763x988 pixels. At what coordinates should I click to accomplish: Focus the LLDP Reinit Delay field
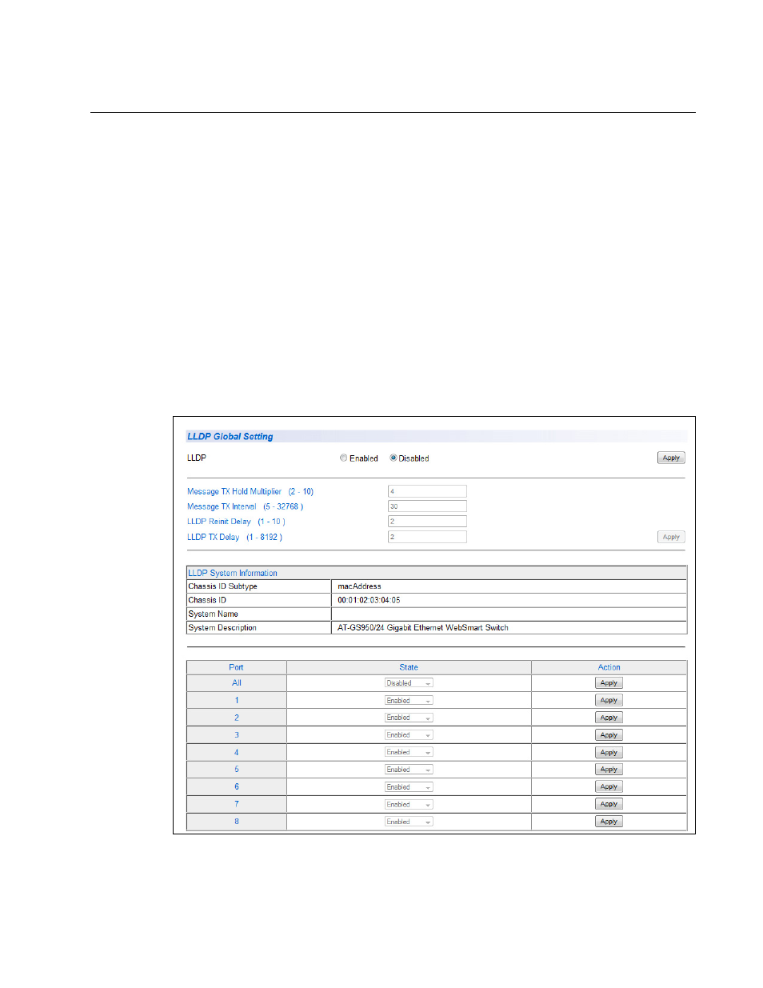pos(427,522)
